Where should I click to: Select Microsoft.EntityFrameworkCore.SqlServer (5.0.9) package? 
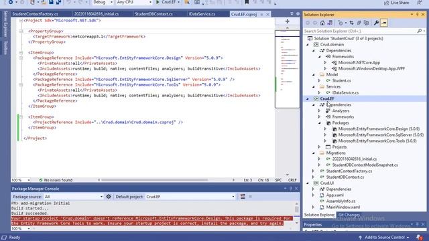click(381, 135)
